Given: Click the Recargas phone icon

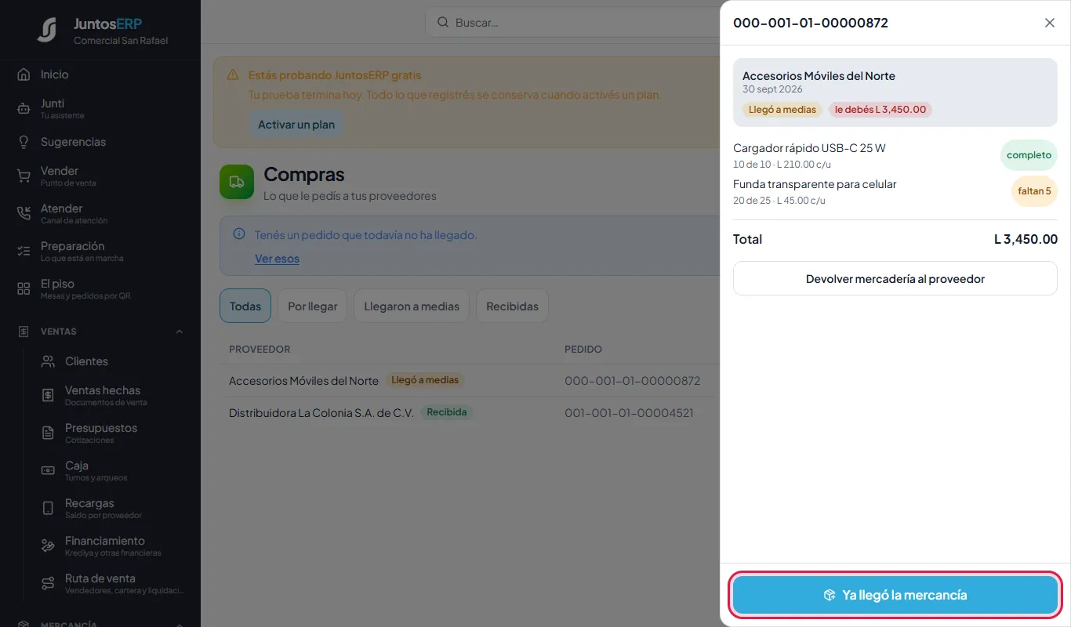Looking at the screenshot, I should tap(48, 509).
